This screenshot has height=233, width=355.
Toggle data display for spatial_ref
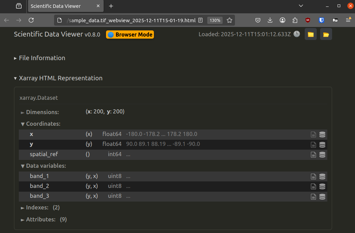point(322,154)
